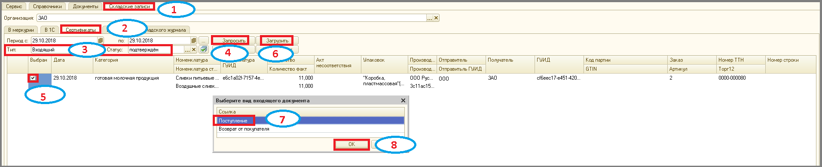Open the period selection ellipsis button

(204, 41)
